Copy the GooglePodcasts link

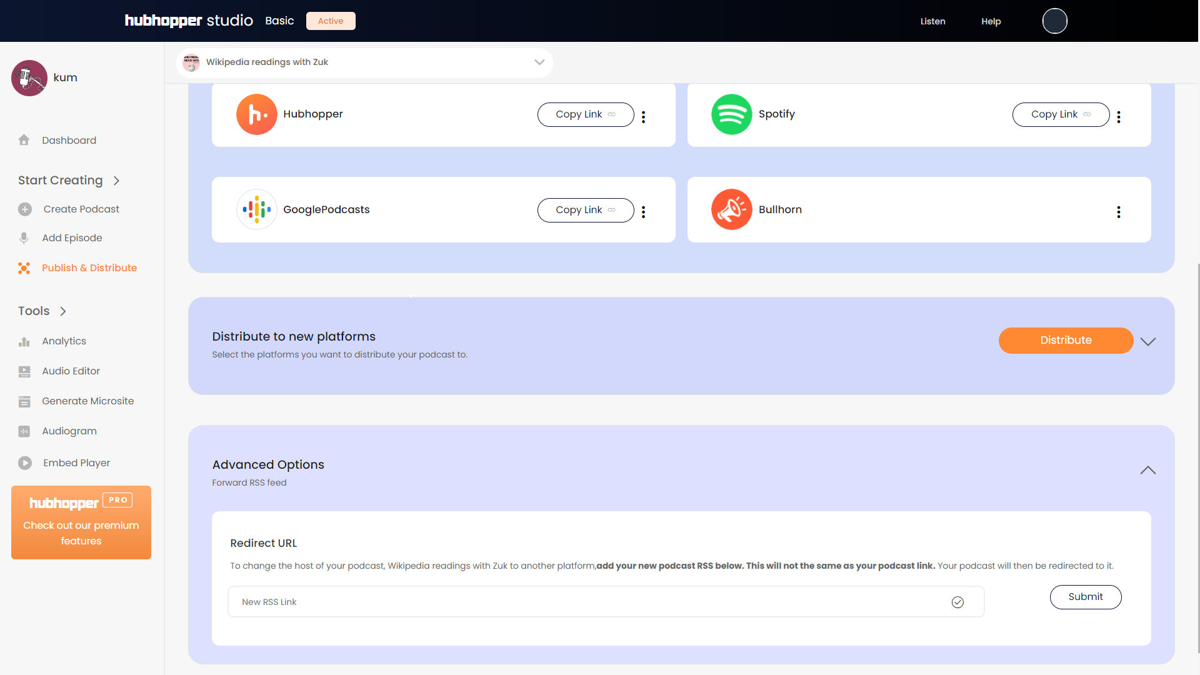click(x=585, y=210)
